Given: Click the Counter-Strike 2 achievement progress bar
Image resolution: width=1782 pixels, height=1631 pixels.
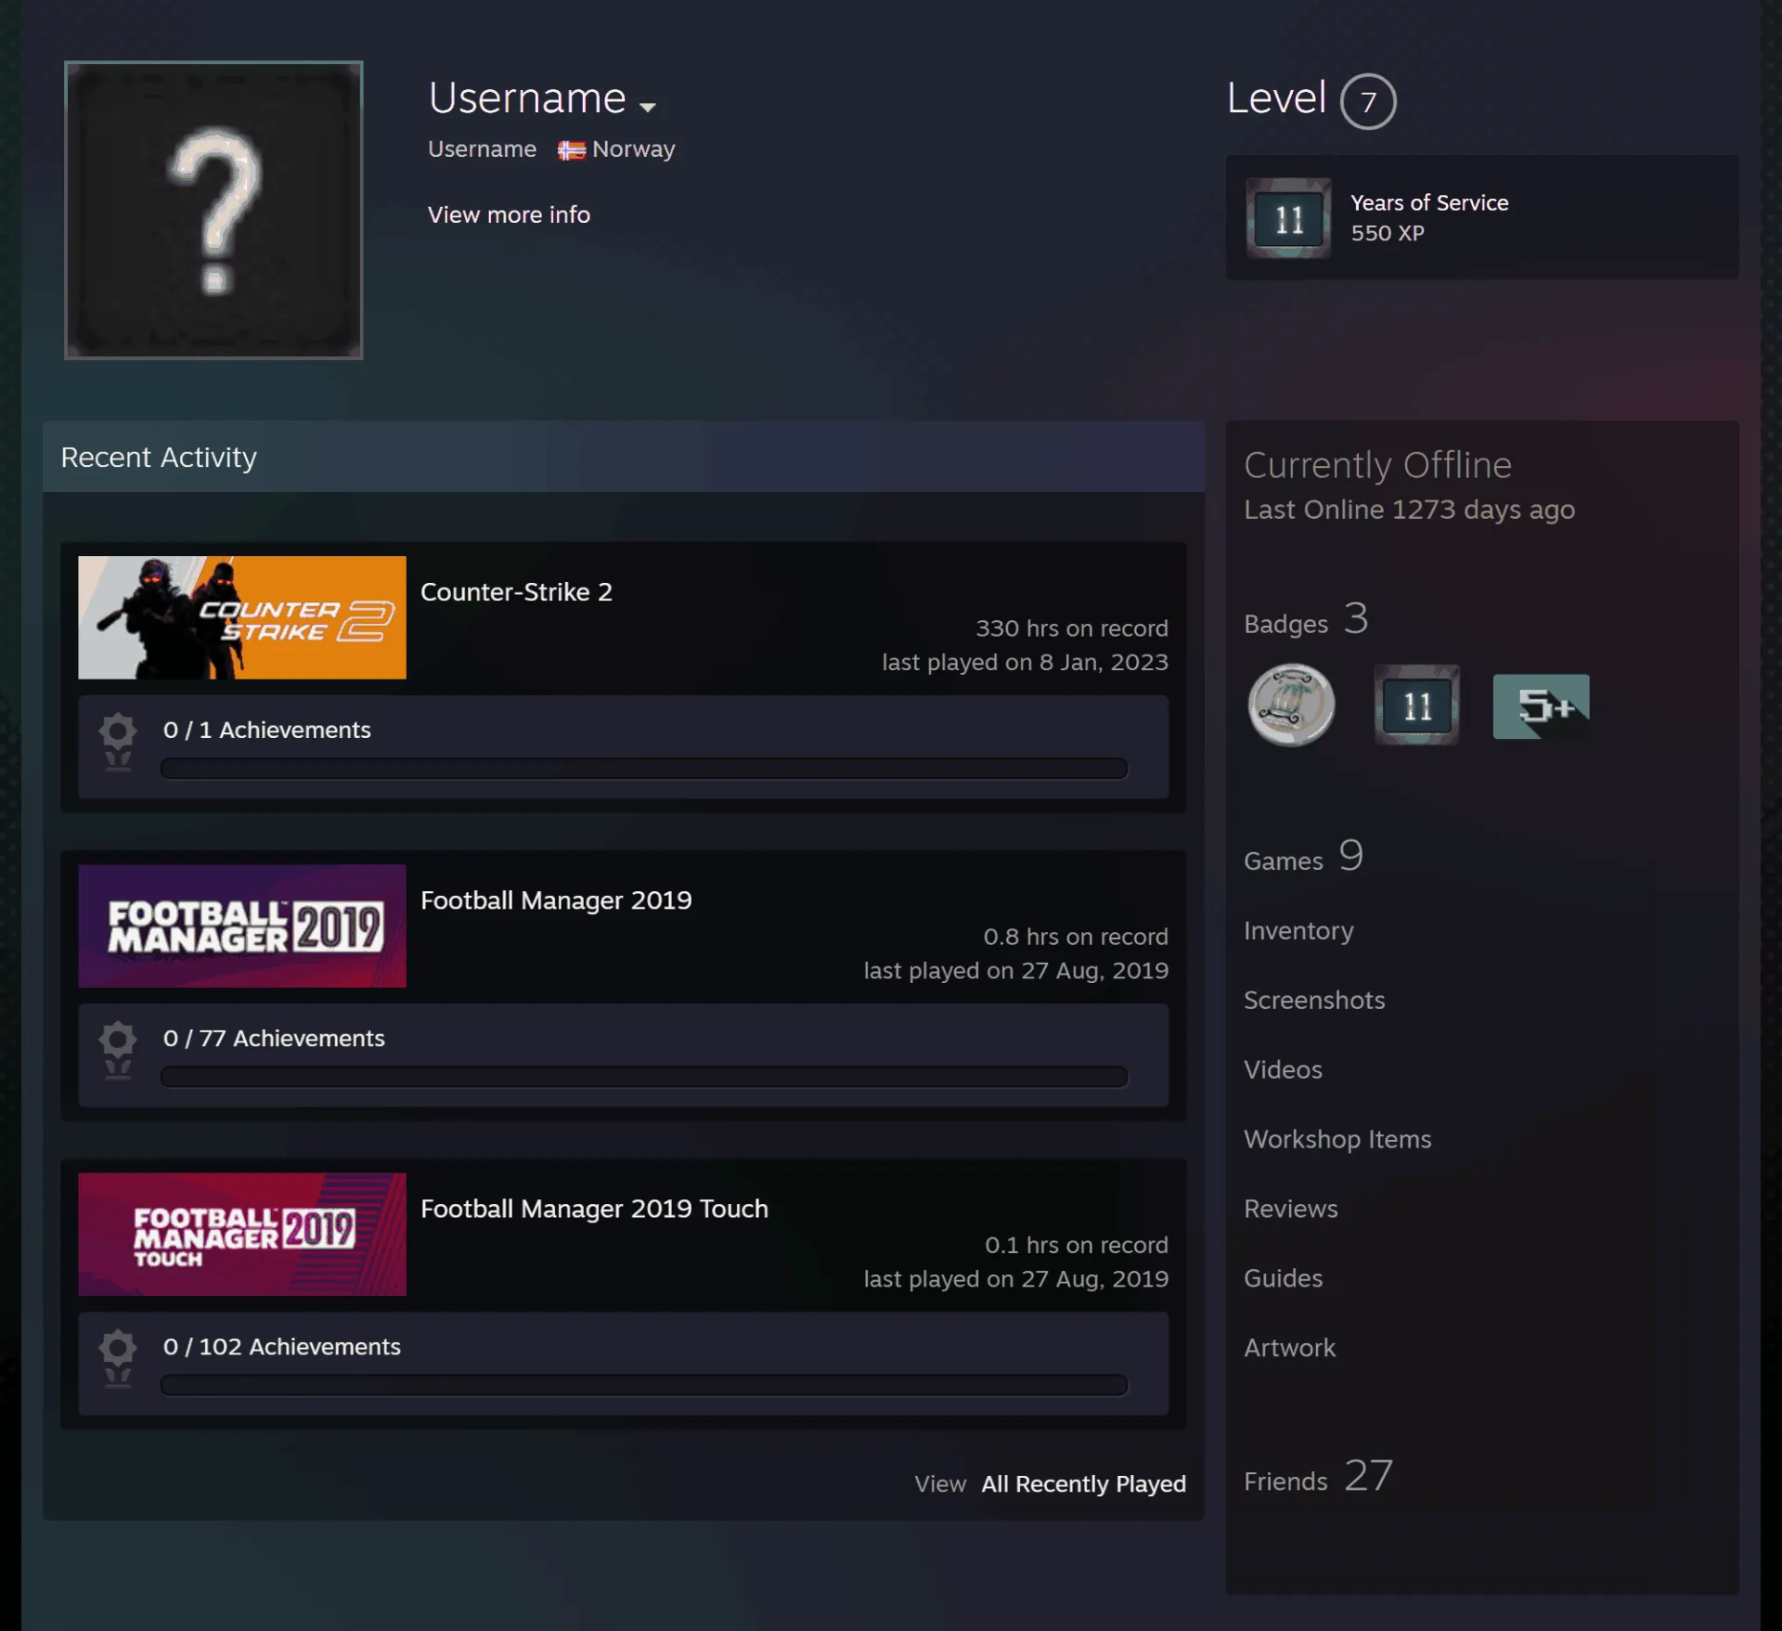Looking at the screenshot, I should [x=644, y=768].
